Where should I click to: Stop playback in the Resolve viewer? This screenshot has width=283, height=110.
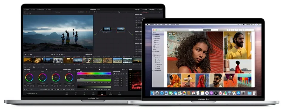tap(57, 55)
